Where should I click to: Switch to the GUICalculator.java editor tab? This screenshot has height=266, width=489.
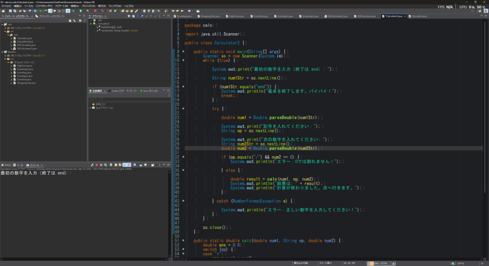366,16
